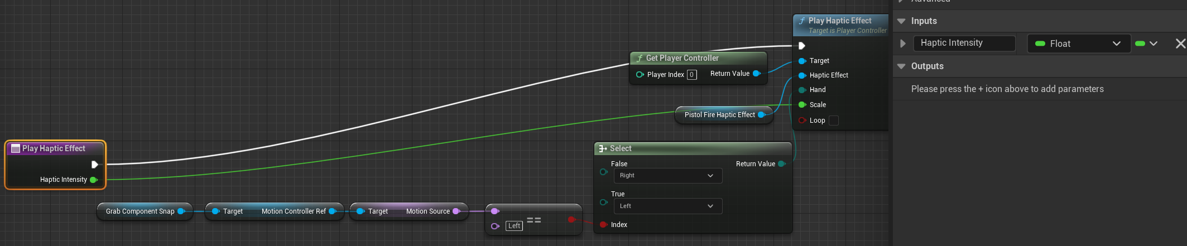
Task: Click Grab Component Snap output pin
Action: pyautogui.click(x=181, y=211)
